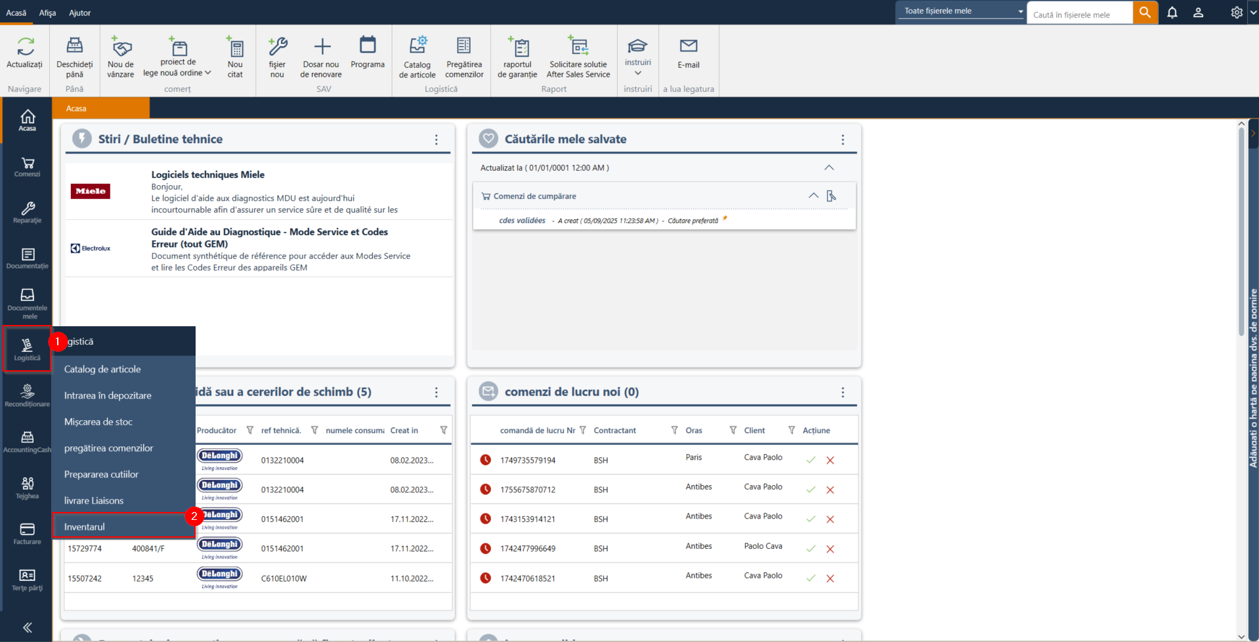This screenshot has height=642, width=1259.
Task: Filter the Contractant column
Action: click(674, 430)
